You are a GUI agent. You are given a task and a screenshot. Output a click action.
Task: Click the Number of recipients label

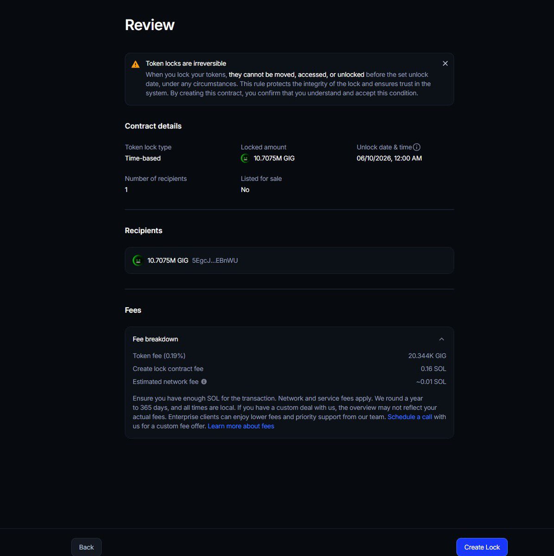(x=156, y=179)
